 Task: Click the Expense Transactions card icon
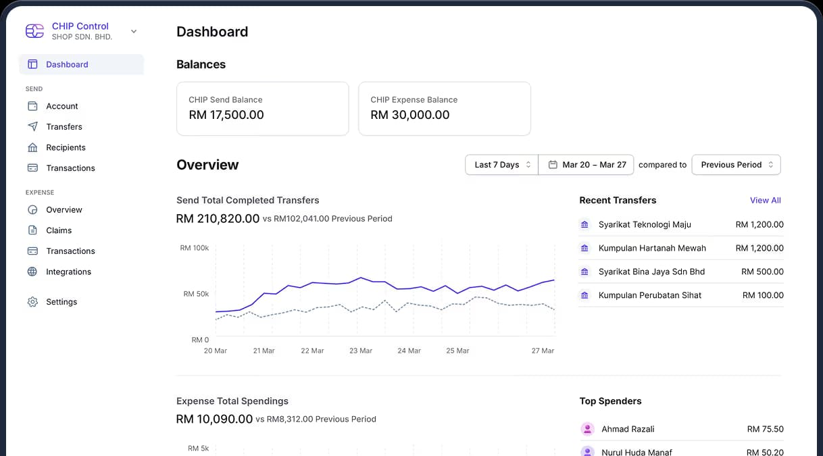pos(32,251)
